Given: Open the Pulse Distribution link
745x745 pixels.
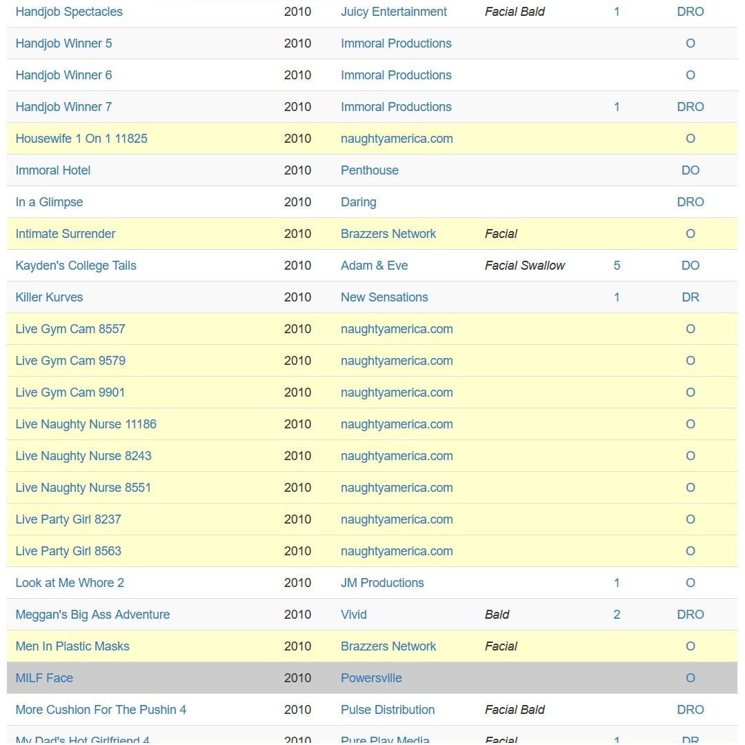Looking at the screenshot, I should (x=388, y=710).
